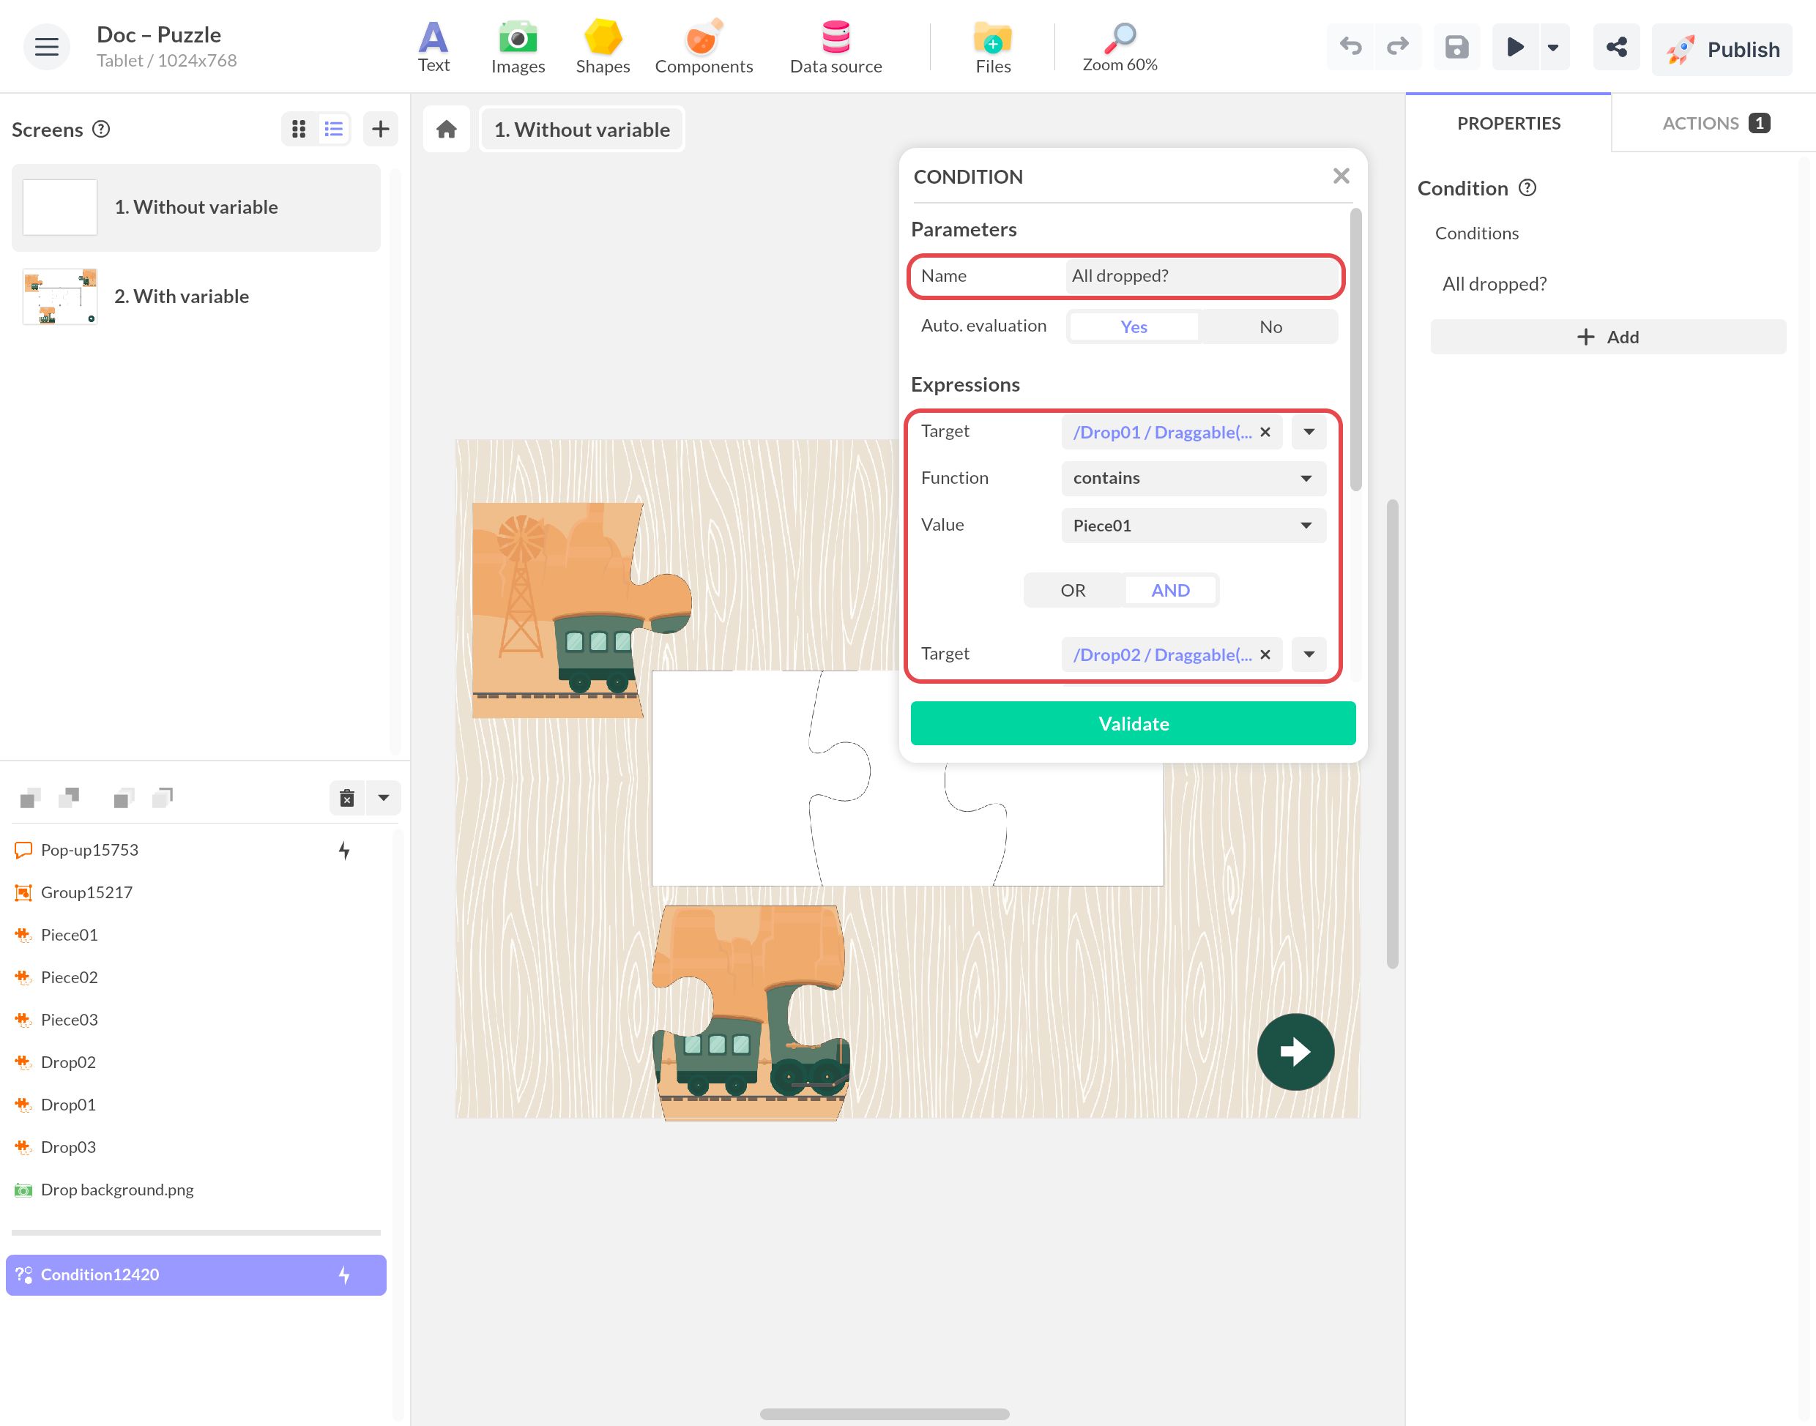The width and height of the screenshot is (1816, 1426).
Task: Choose the AND operator
Action: 1169,590
